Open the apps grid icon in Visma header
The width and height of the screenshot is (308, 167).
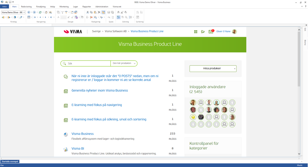(196, 32)
